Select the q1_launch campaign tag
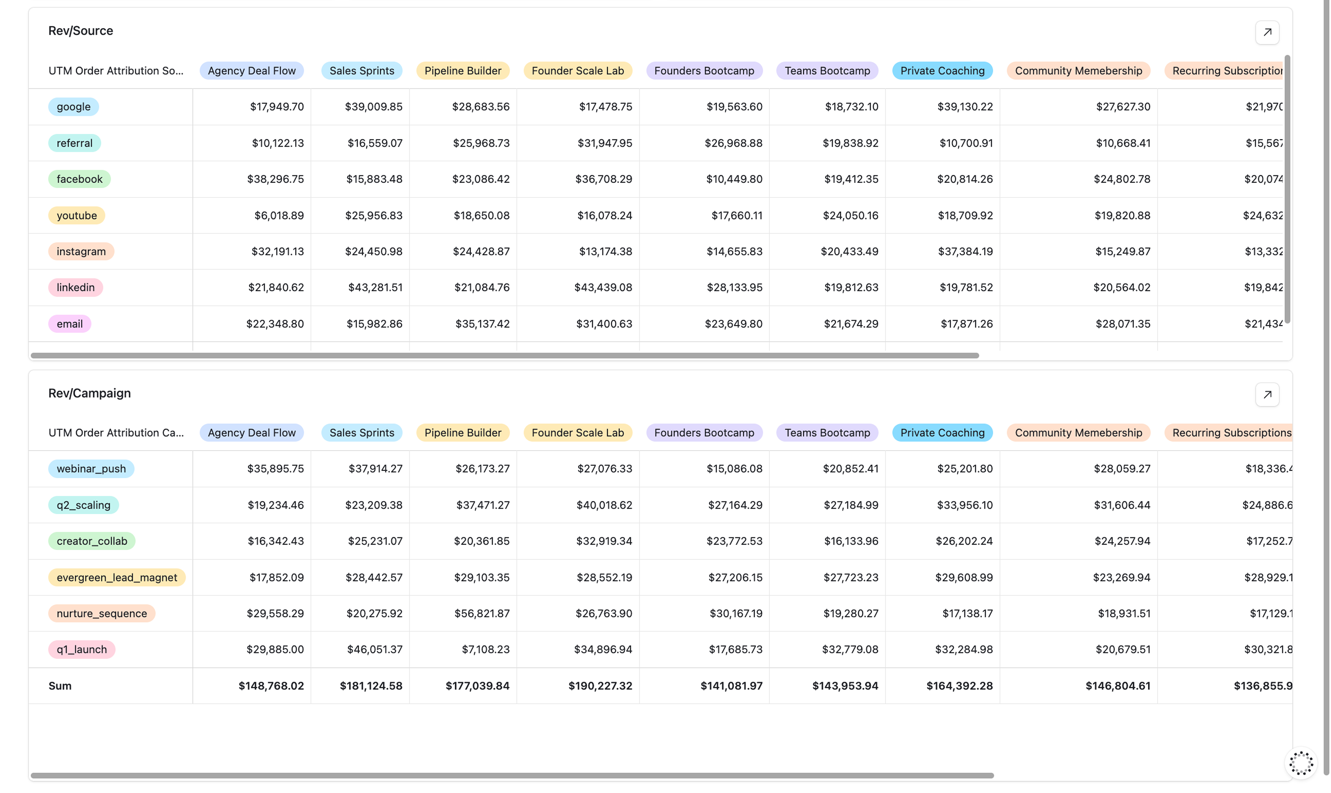The image size is (1331, 793). click(x=81, y=649)
